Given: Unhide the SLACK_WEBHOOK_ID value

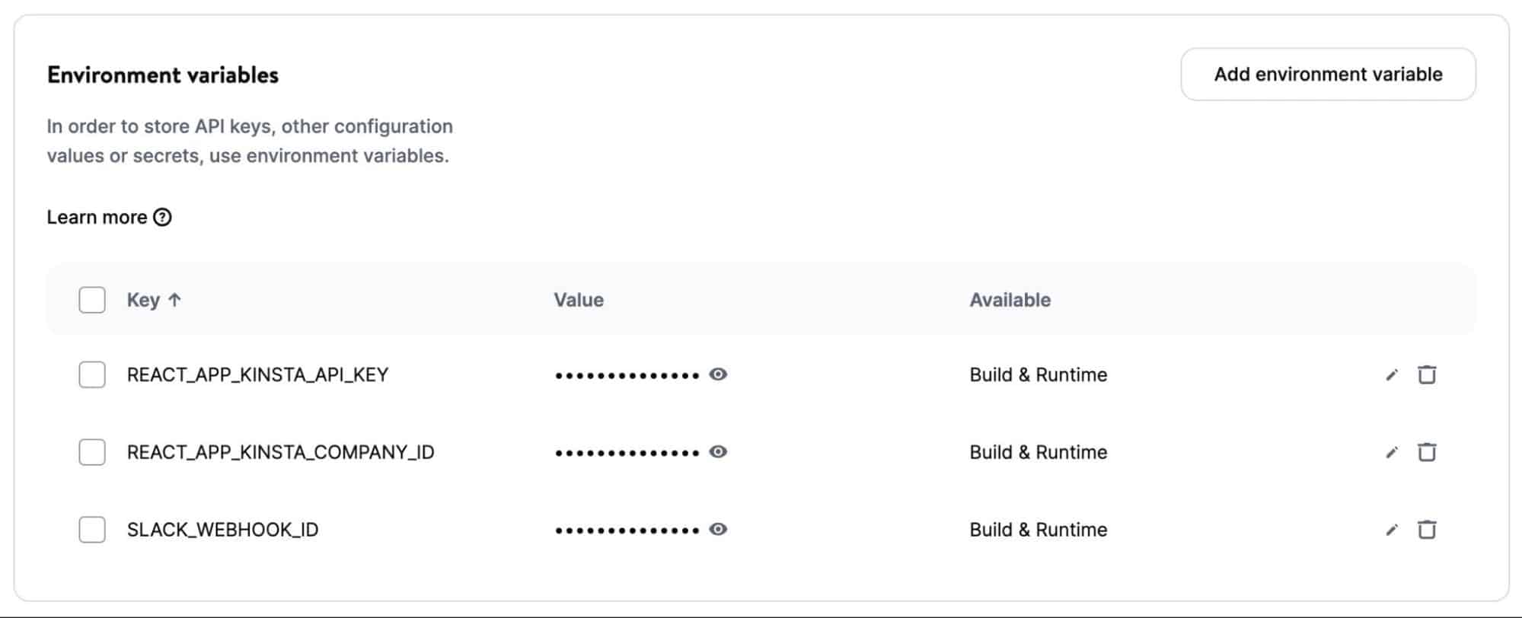Looking at the screenshot, I should pyautogui.click(x=718, y=530).
